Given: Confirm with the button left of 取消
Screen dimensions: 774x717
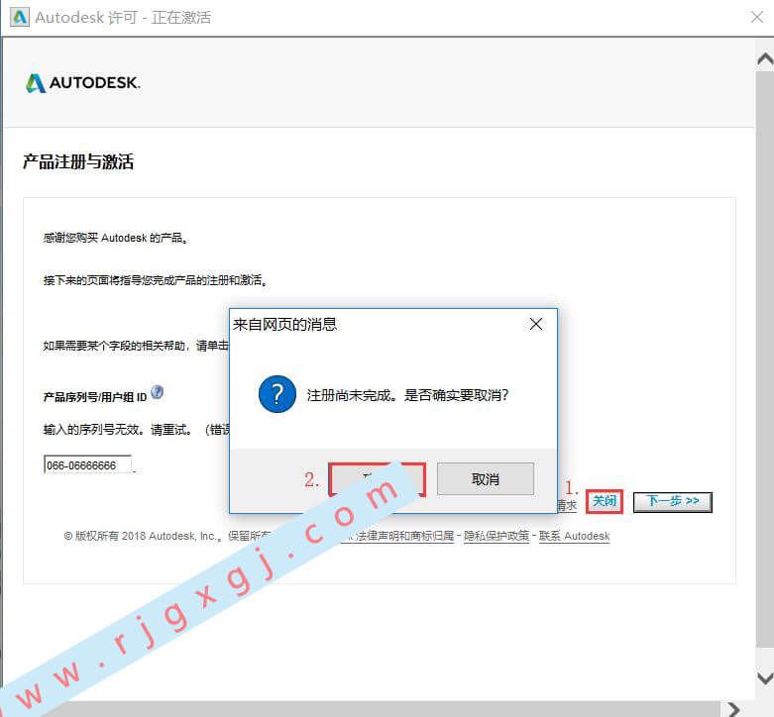Looking at the screenshot, I should point(377,478).
